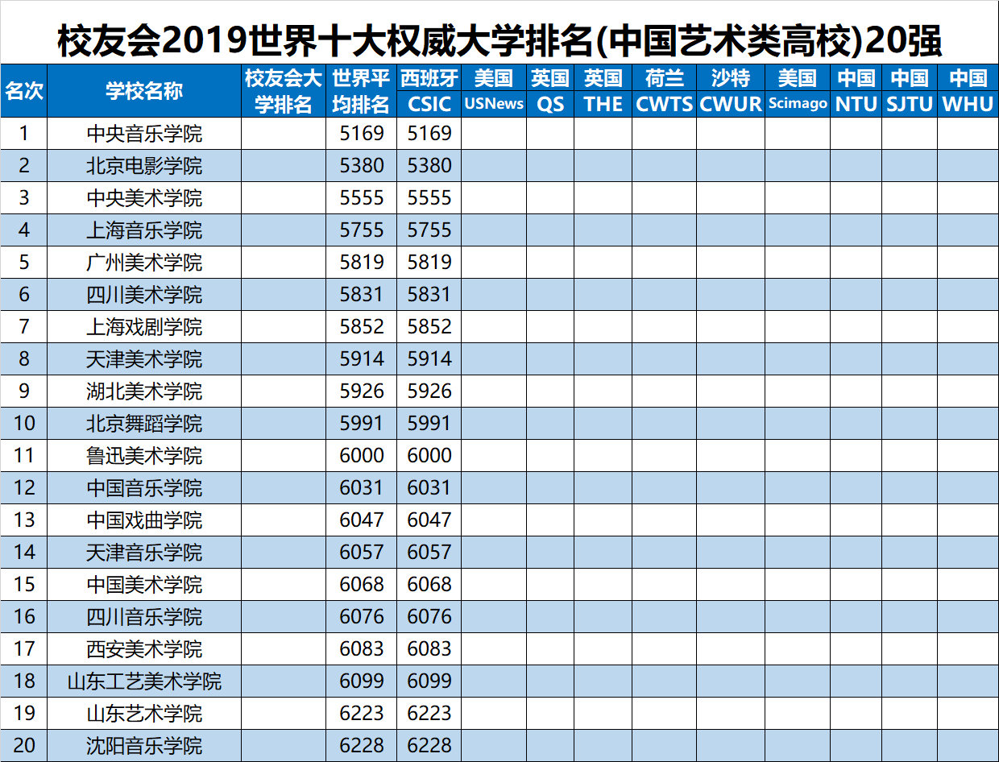Image resolution: width=999 pixels, height=762 pixels.
Task: Select 鲁迅美术学院 in the list
Action: tap(144, 456)
